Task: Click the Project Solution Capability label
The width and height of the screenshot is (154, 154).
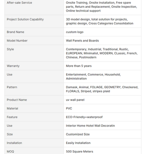Action: point(25,19)
